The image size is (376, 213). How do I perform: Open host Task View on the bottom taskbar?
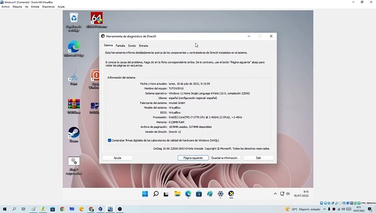24,209
